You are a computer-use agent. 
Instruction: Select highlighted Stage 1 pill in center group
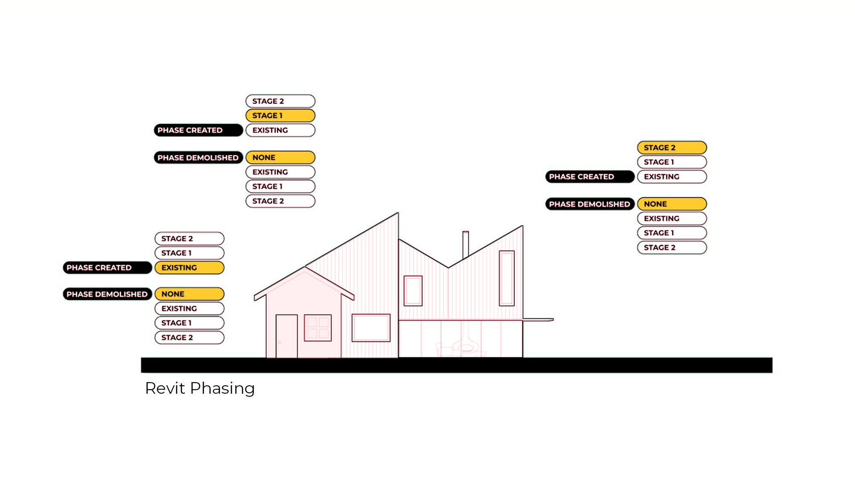tap(281, 116)
